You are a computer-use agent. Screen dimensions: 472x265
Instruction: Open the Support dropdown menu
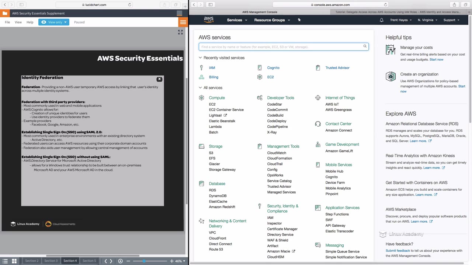click(x=451, y=20)
